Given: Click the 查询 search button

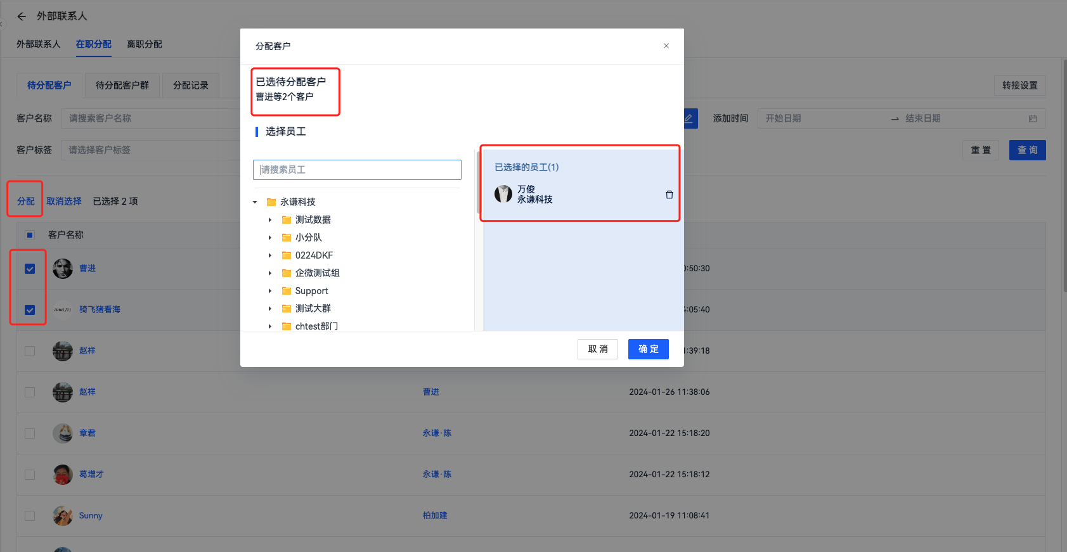Looking at the screenshot, I should (x=1028, y=150).
